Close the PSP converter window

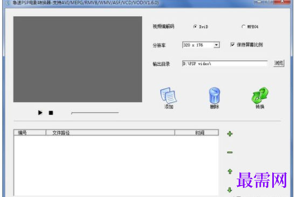pyautogui.click(x=282, y=2)
